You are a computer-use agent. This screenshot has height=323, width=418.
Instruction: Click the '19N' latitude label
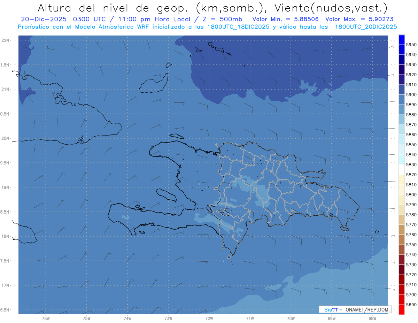5,187
